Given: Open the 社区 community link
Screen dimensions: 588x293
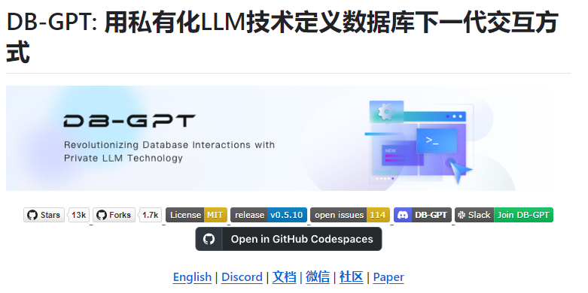Looking at the screenshot, I should (x=352, y=277).
